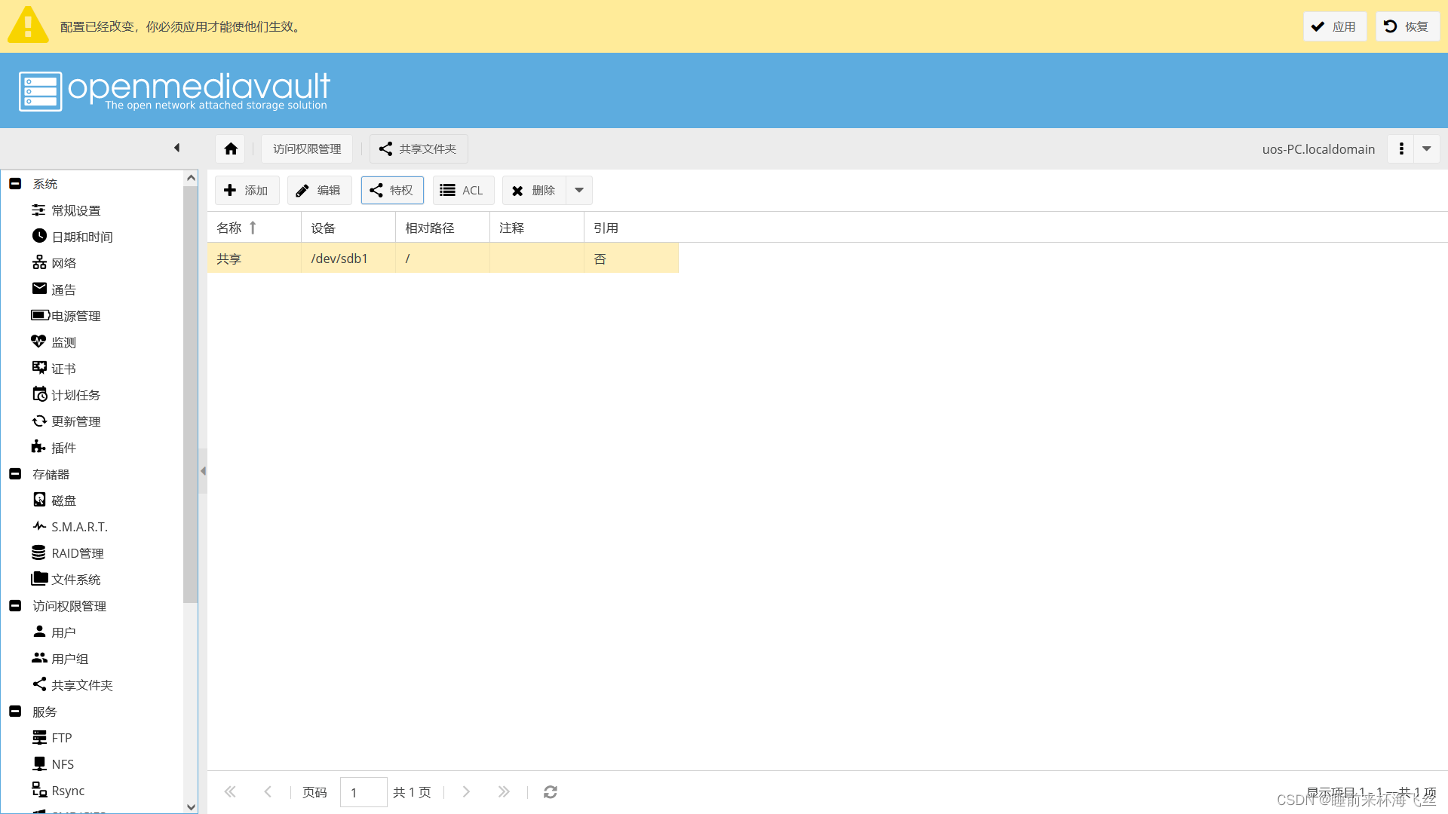Click the refresh icon in pagination bar
The width and height of the screenshot is (1448, 814).
pyautogui.click(x=551, y=792)
